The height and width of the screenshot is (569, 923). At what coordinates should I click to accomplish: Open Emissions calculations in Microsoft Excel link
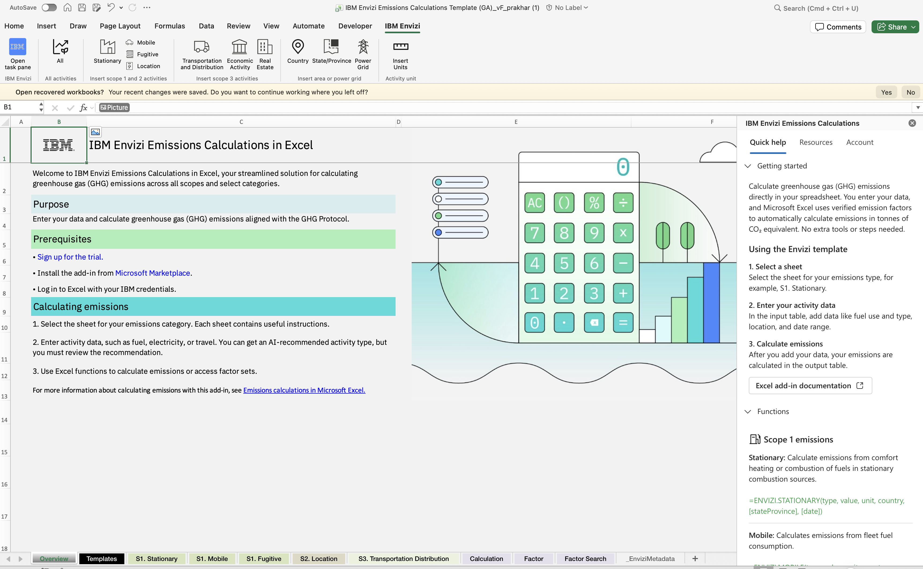pos(304,390)
